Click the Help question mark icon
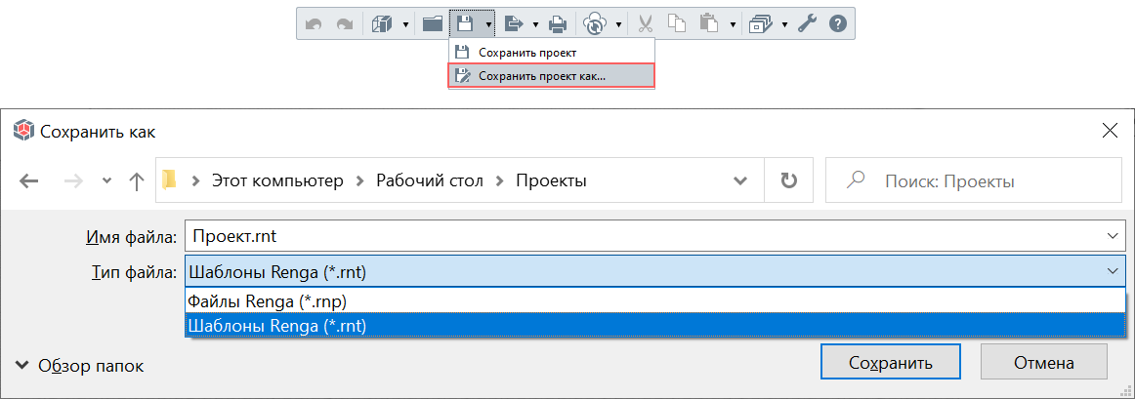The width and height of the screenshot is (1135, 399). [837, 23]
